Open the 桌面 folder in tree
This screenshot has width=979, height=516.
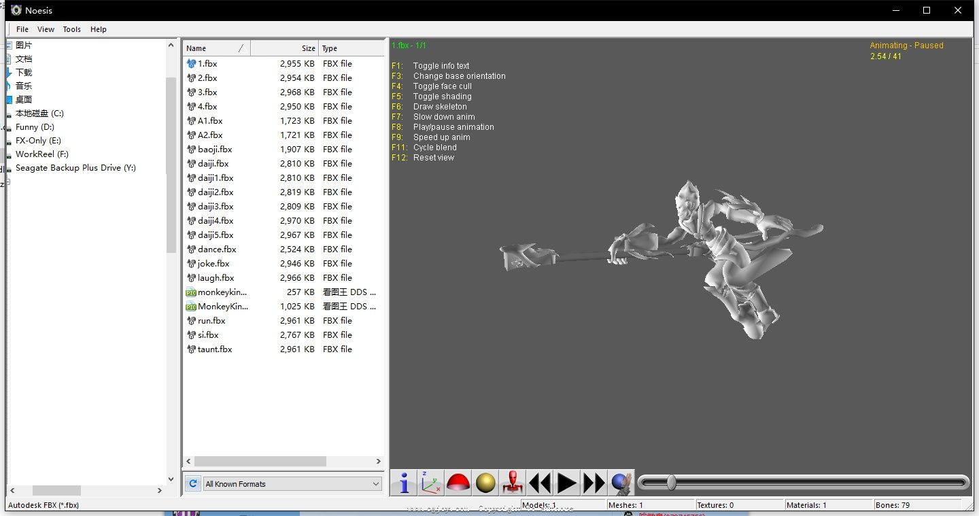pos(24,99)
